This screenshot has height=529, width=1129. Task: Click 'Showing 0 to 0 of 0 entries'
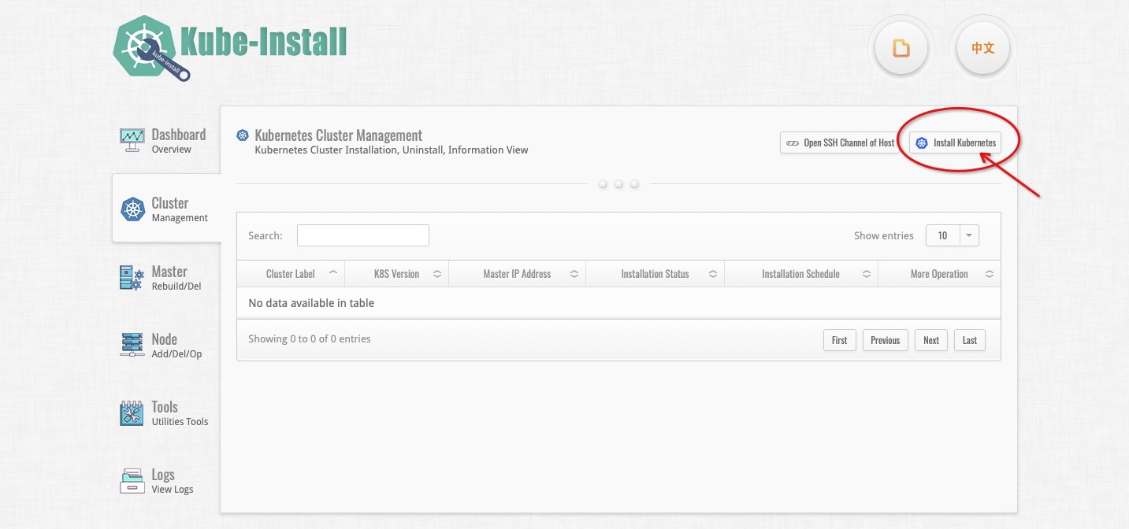point(310,338)
